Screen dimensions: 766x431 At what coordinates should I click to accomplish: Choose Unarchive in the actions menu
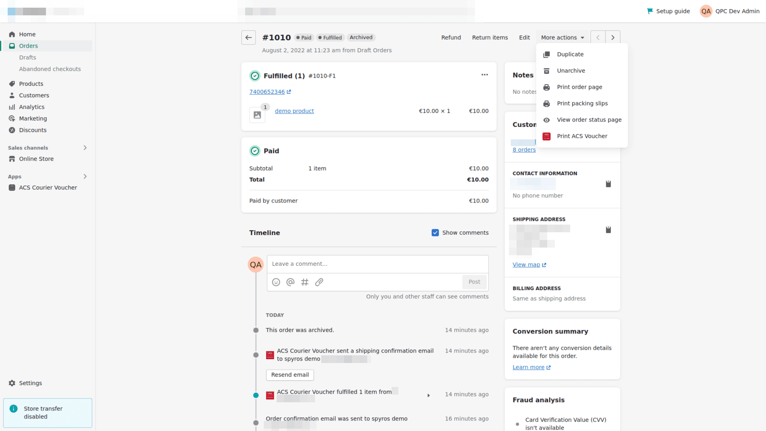pyautogui.click(x=571, y=70)
